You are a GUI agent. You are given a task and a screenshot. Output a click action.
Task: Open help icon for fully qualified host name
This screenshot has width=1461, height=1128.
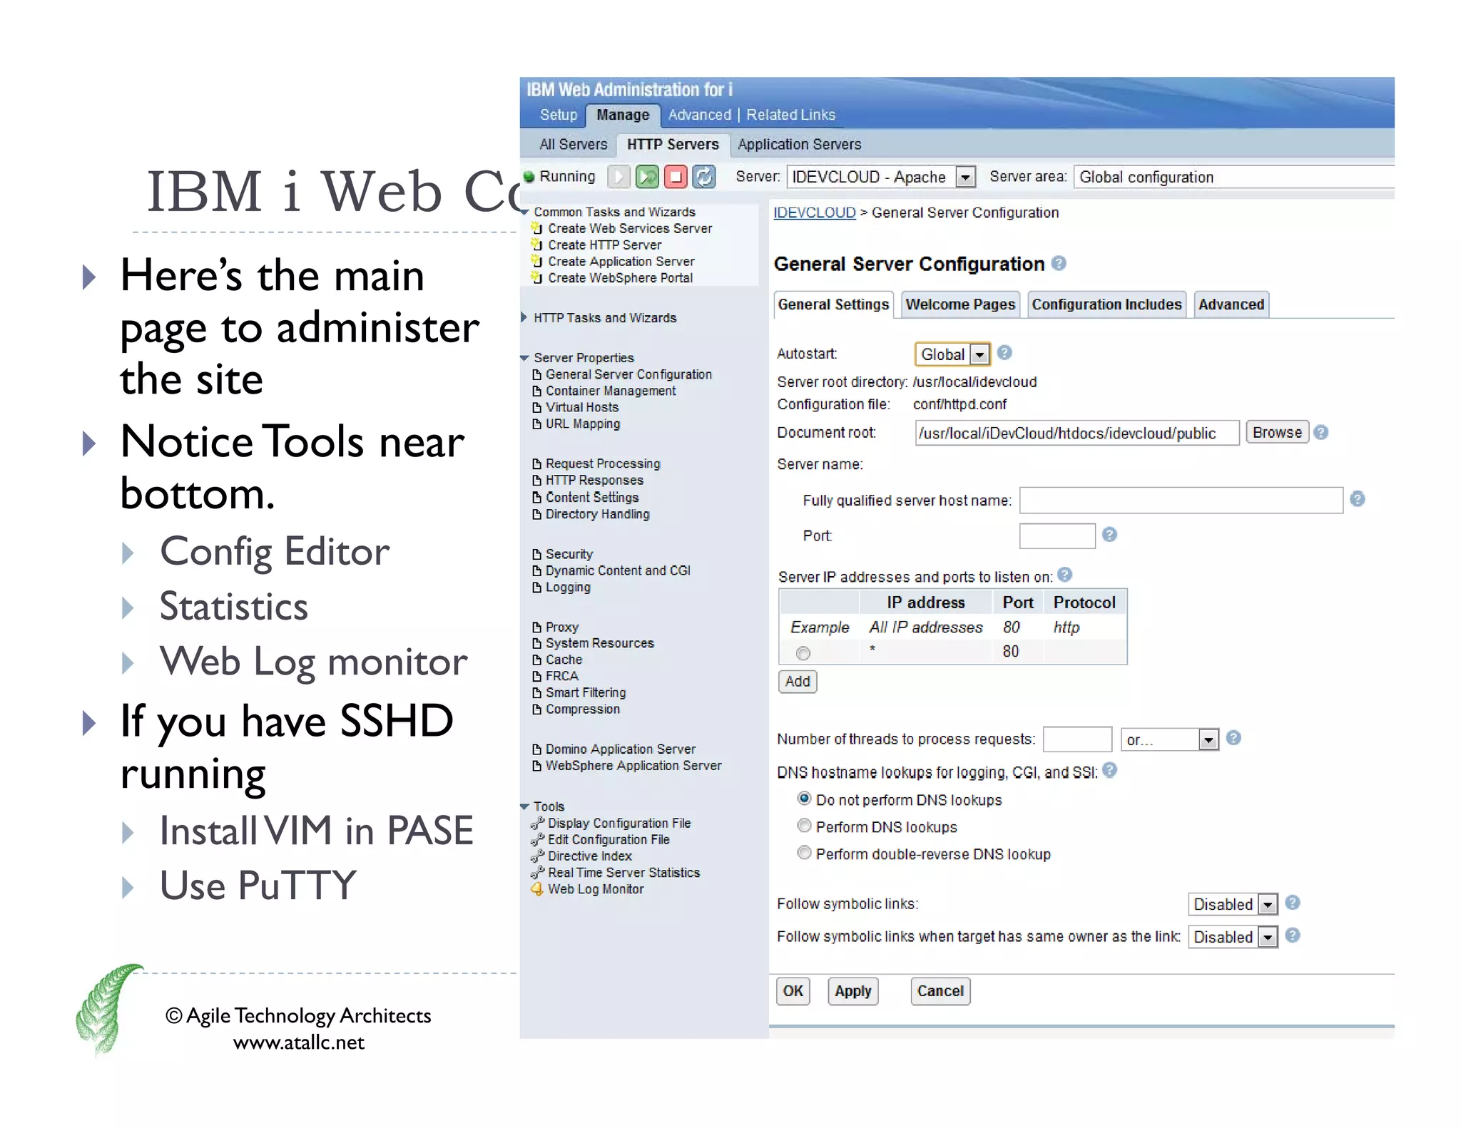tap(1358, 499)
